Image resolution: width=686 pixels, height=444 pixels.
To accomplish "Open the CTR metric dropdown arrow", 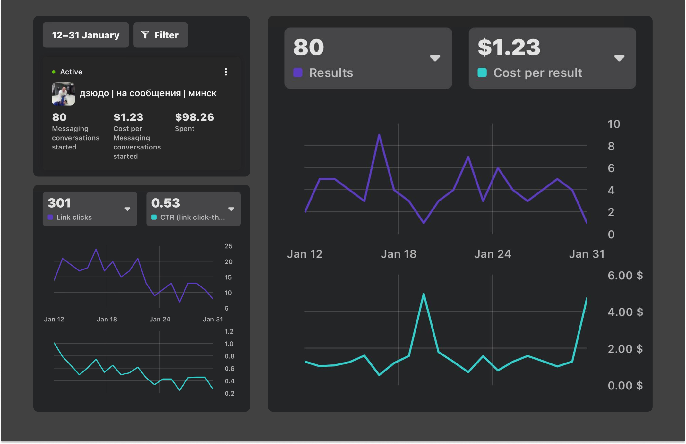I will pyautogui.click(x=231, y=209).
